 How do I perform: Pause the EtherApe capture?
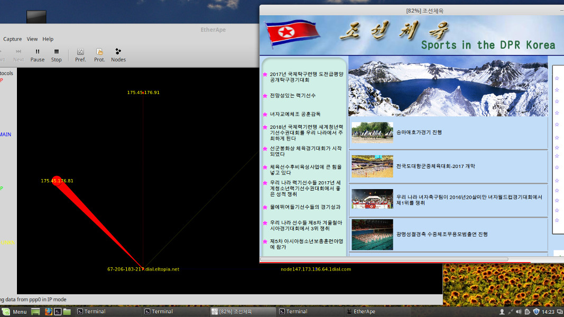37,54
